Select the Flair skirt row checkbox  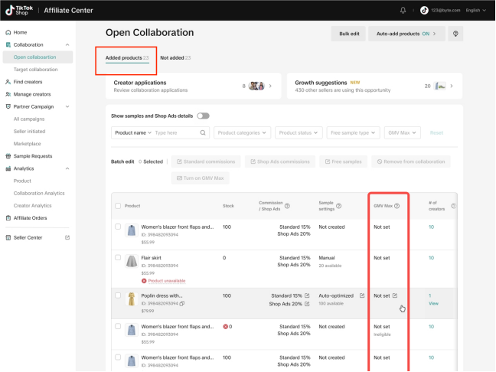point(118,258)
